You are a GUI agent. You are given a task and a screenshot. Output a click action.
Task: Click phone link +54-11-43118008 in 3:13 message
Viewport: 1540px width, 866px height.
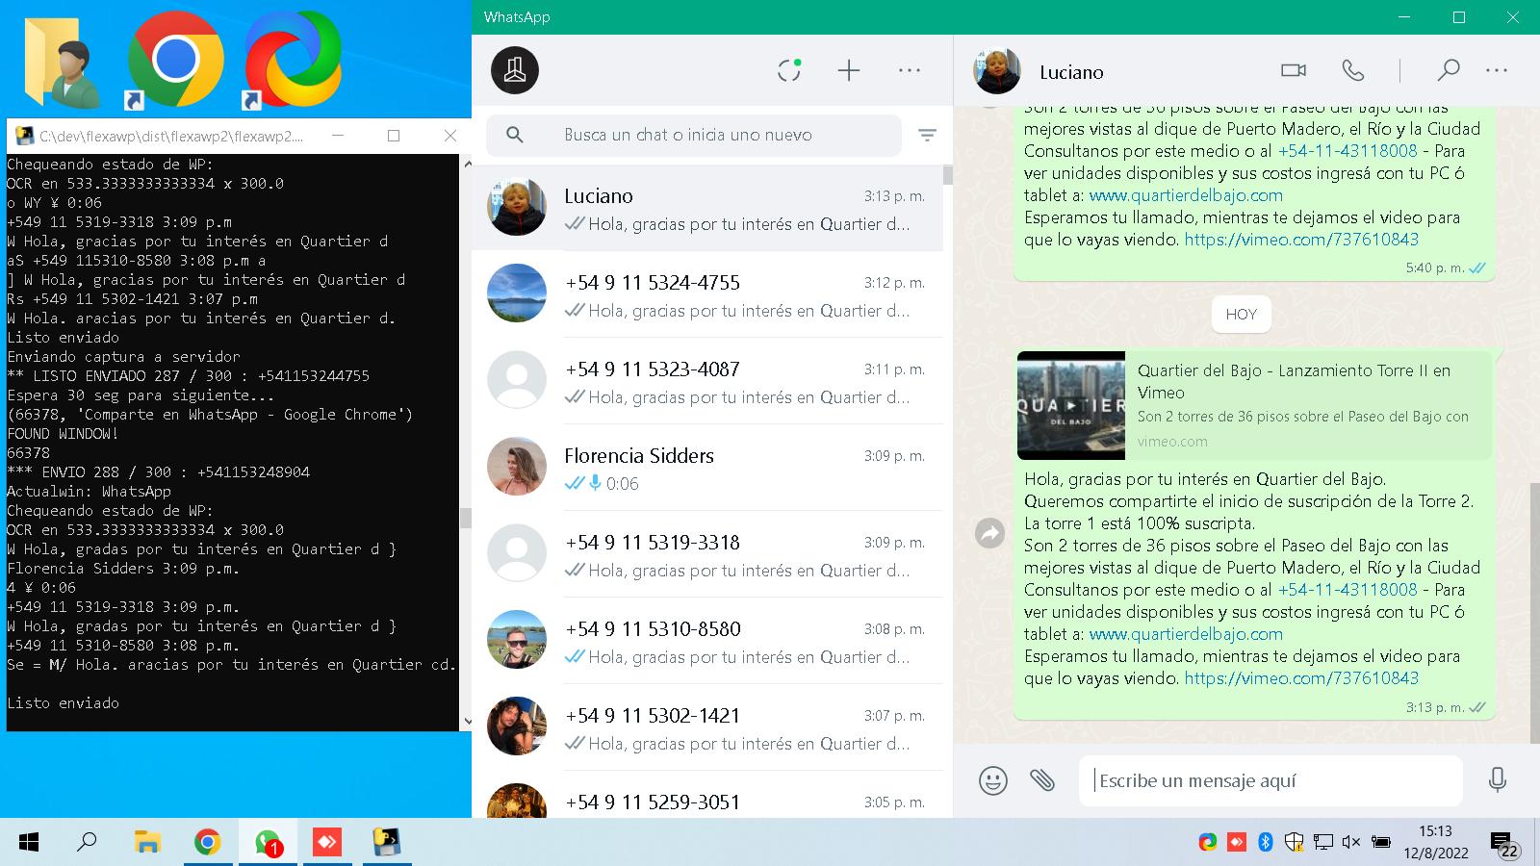(x=1347, y=590)
